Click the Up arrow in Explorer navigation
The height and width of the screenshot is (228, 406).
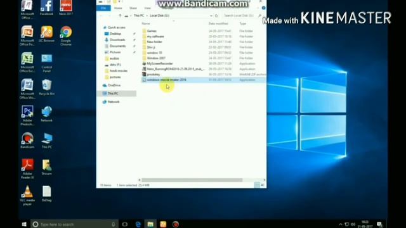coord(120,15)
